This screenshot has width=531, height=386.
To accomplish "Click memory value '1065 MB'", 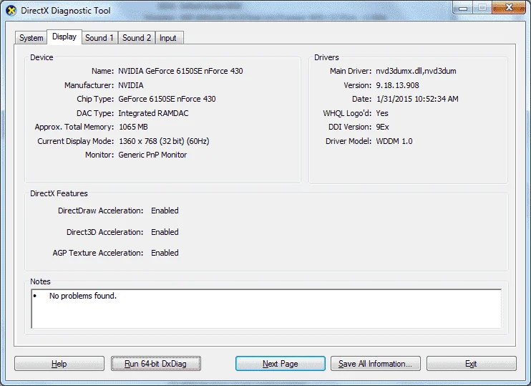I will 133,127.
